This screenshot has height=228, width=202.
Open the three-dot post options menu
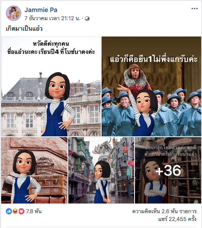coord(195,9)
